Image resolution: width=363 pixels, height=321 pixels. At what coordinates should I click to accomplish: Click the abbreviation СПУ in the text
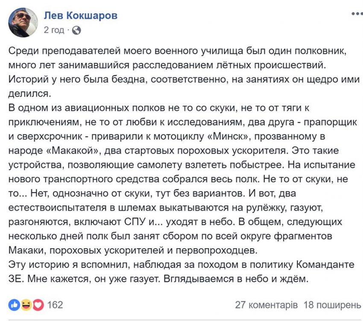tap(135, 222)
